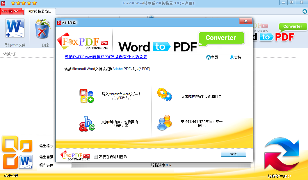Switch to the PDF转换器窗口 tab

pyautogui.click(x=40, y=11)
